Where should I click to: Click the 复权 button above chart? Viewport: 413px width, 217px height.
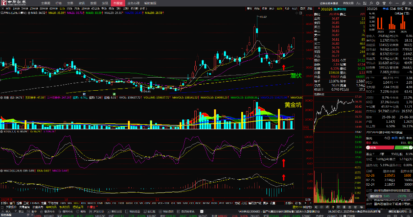[250, 9]
